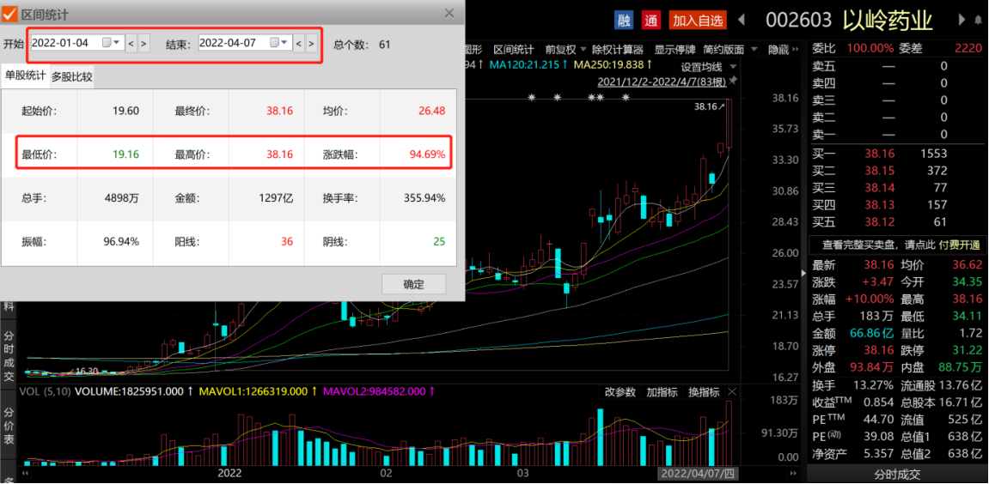The width and height of the screenshot is (989, 484).
Task: Click 买二 price 38.15 row
Action: [x=897, y=170]
